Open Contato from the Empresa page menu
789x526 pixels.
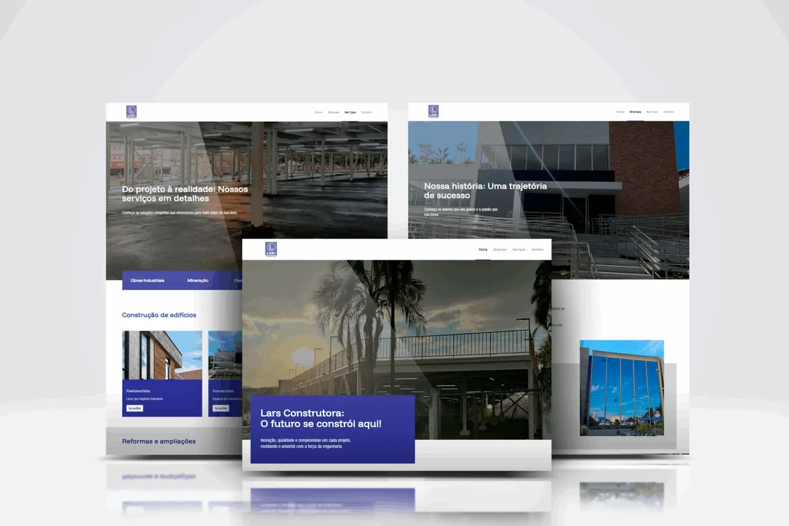pyautogui.click(x=668, y=112)
